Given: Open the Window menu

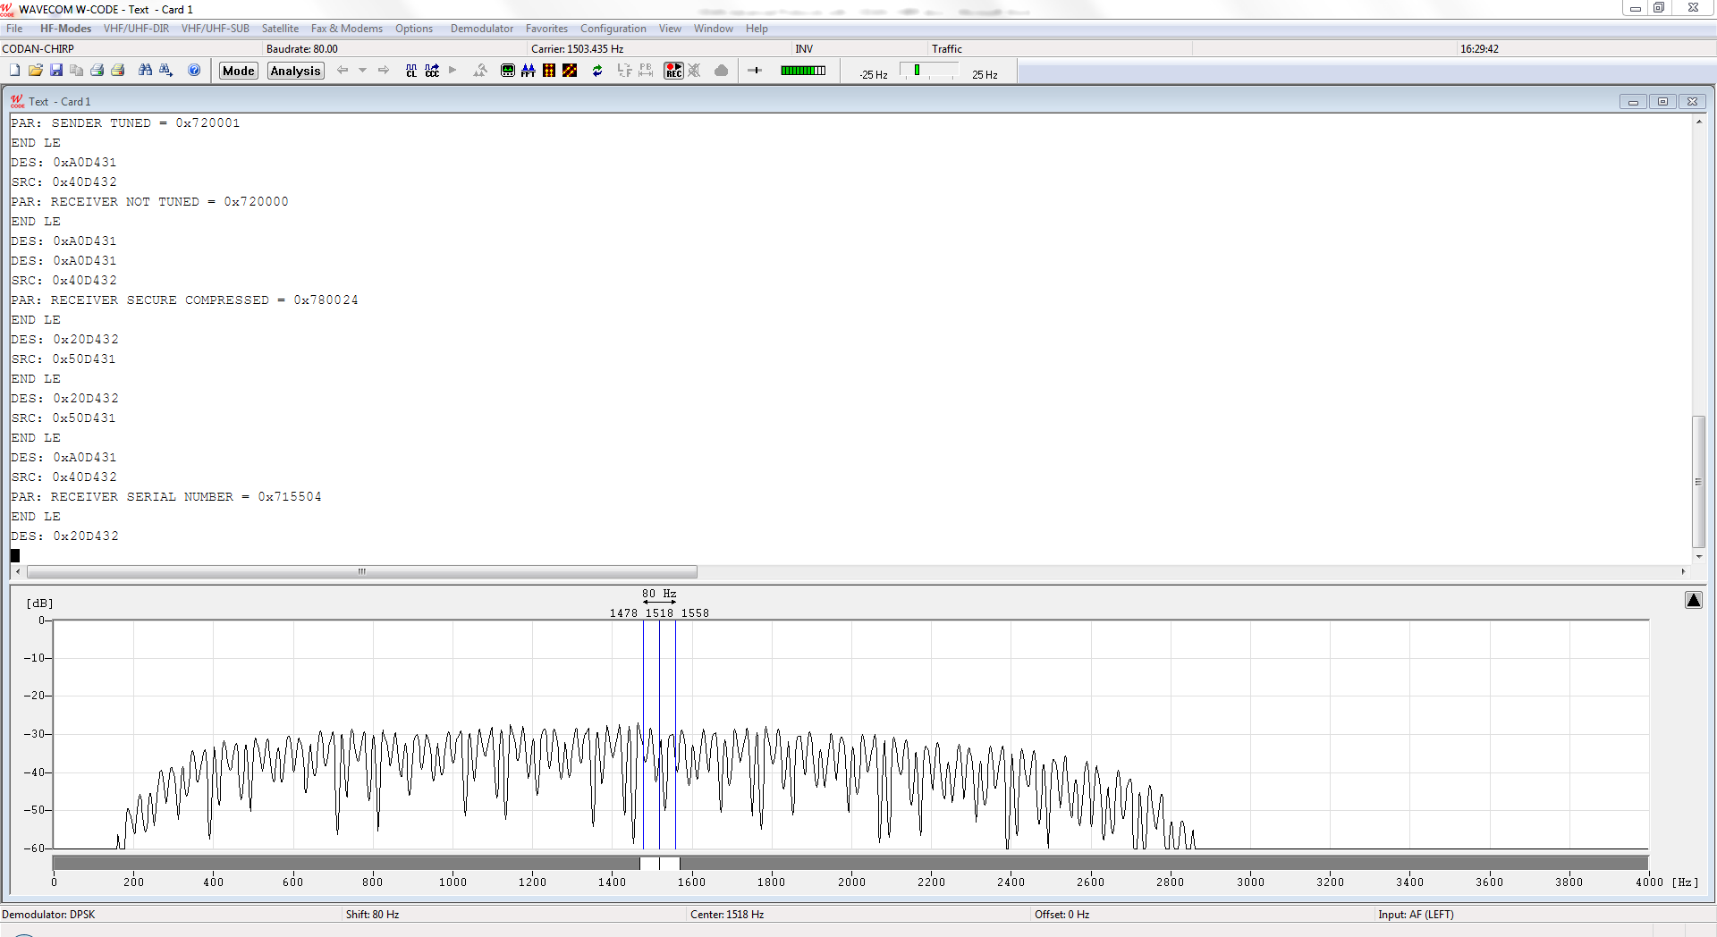Looking at the screenshot, I should tap(714, 29).
